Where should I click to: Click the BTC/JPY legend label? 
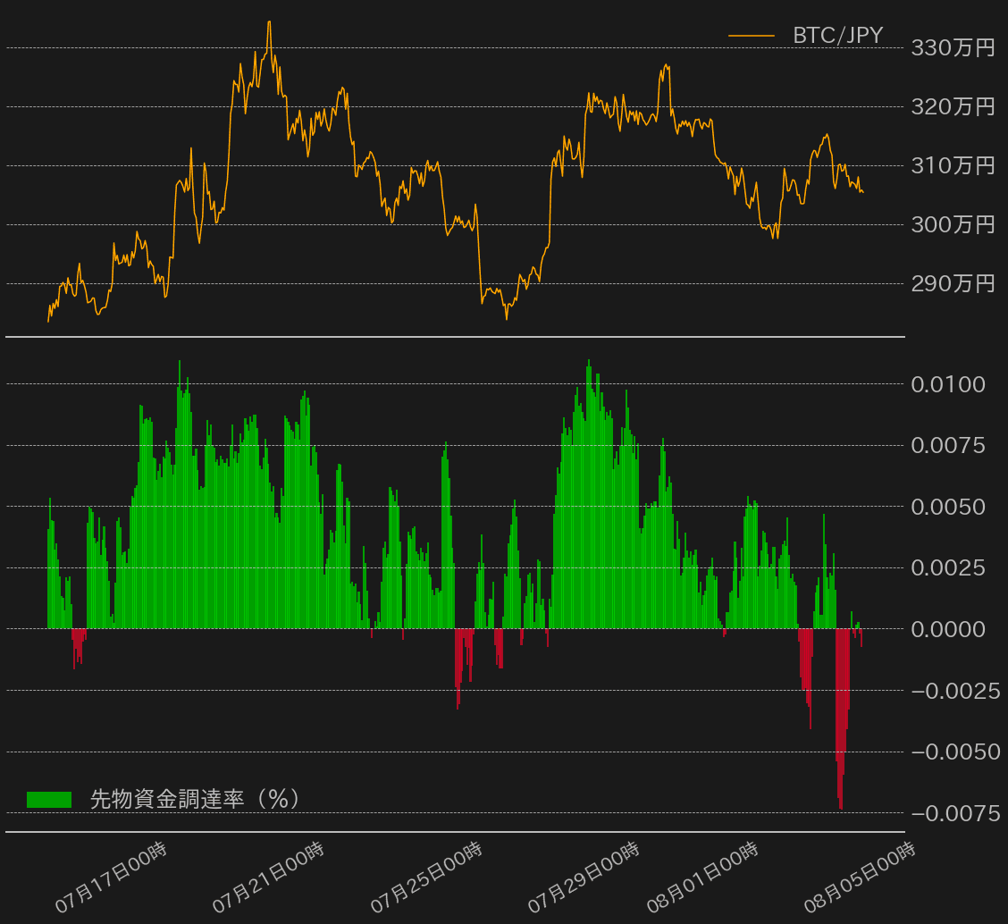coord(837,36)
